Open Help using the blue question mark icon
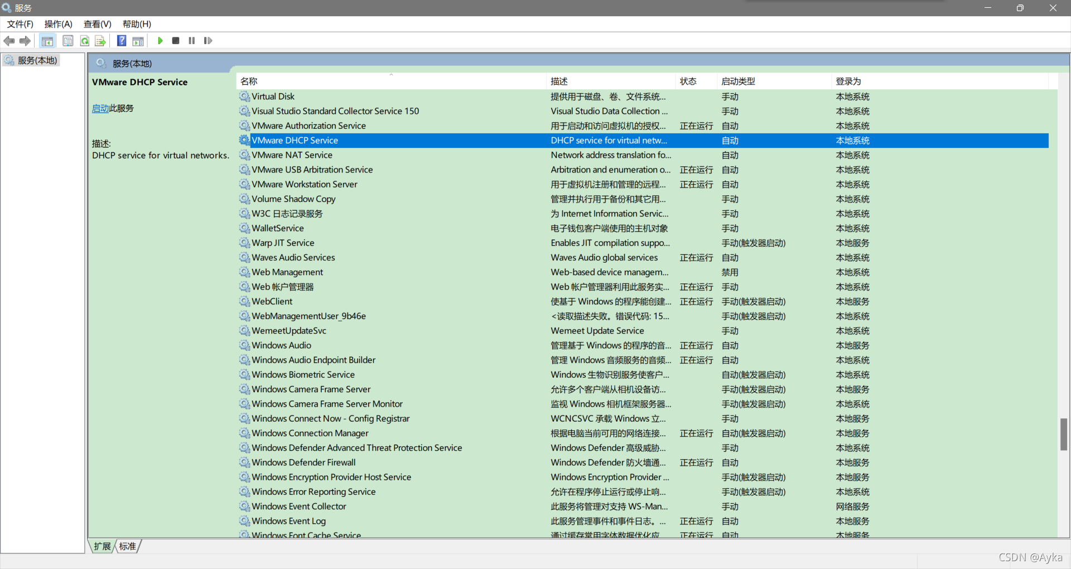 tap(121, 40)
